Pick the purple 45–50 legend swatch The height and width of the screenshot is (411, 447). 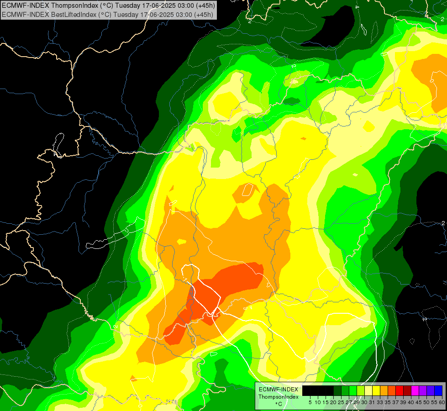[423, 390]
